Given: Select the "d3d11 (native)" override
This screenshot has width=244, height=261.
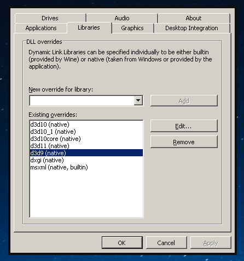Looking at the screenshot, I should (86, 146).
